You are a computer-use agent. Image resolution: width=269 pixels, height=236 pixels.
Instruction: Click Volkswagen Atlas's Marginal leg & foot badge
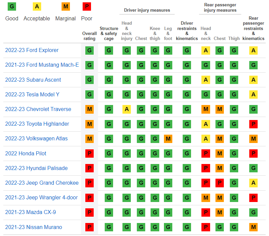(x=168, y=139)
